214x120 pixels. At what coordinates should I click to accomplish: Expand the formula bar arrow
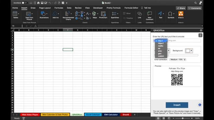[x=202, y=26]
